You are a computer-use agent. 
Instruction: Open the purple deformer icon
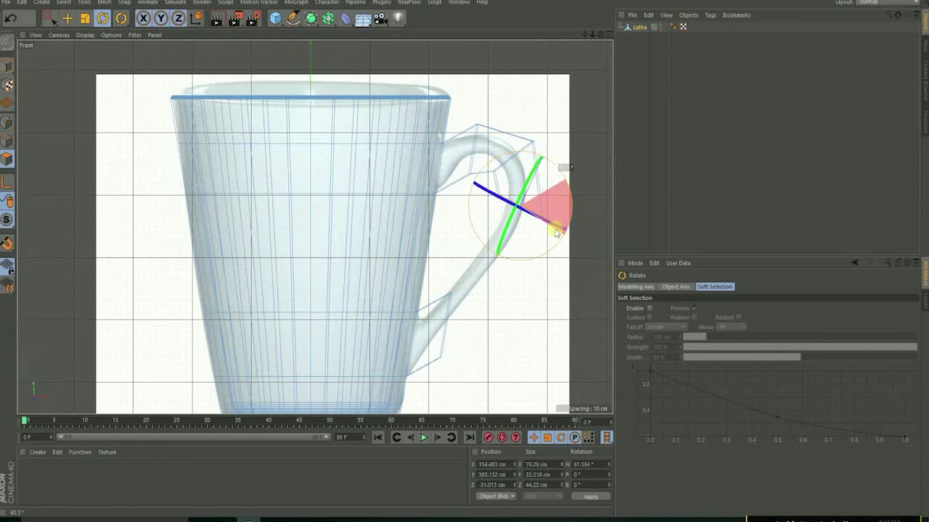[345, 18]
